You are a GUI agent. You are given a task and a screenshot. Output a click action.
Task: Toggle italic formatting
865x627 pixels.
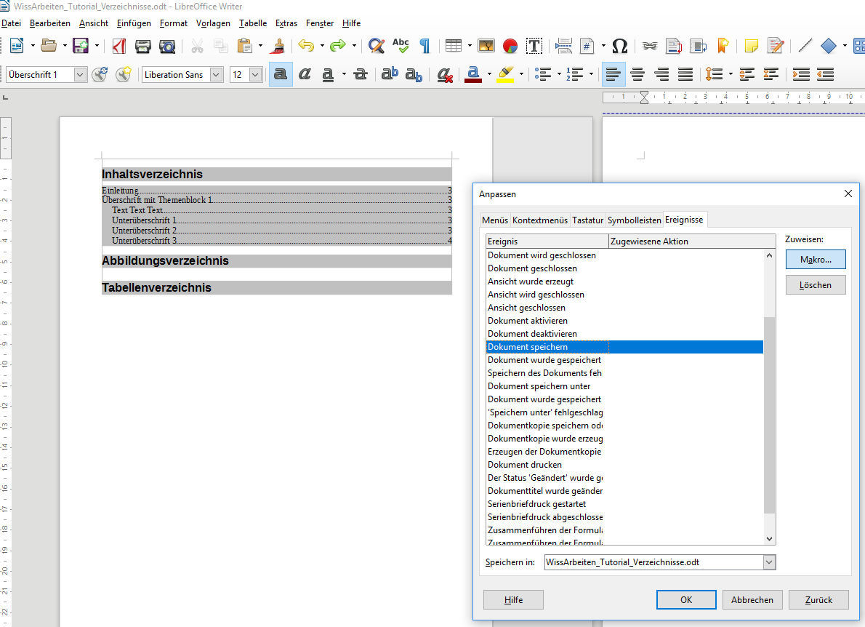click(305, 74)
